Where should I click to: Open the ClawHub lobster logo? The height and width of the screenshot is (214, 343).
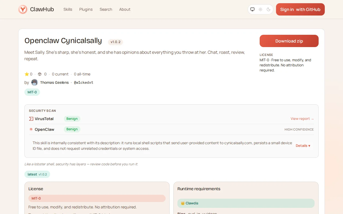[23, 9]
